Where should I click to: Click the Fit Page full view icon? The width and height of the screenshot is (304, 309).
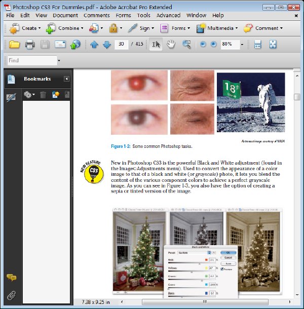click(x=273, y=45)
